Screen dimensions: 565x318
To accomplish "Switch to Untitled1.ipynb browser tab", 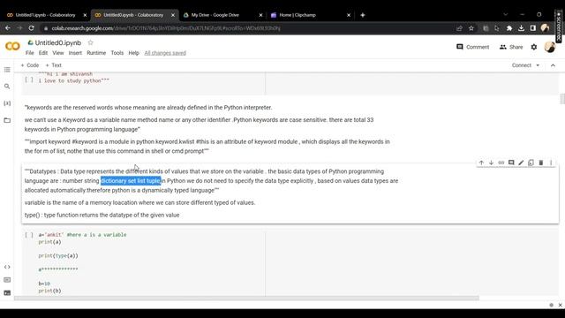I will tap(45, 15).
